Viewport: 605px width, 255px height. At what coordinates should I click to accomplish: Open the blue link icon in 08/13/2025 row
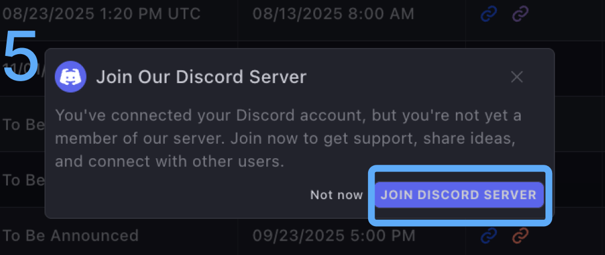pyautogui.click(x=488, y=14)
